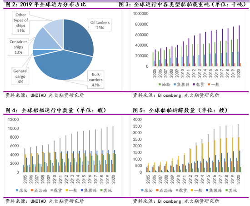The image size is (250, 206).
Task: Click dark blue 集装箱 legend swatch in figure 5
Action: click(x=207, y=190)
